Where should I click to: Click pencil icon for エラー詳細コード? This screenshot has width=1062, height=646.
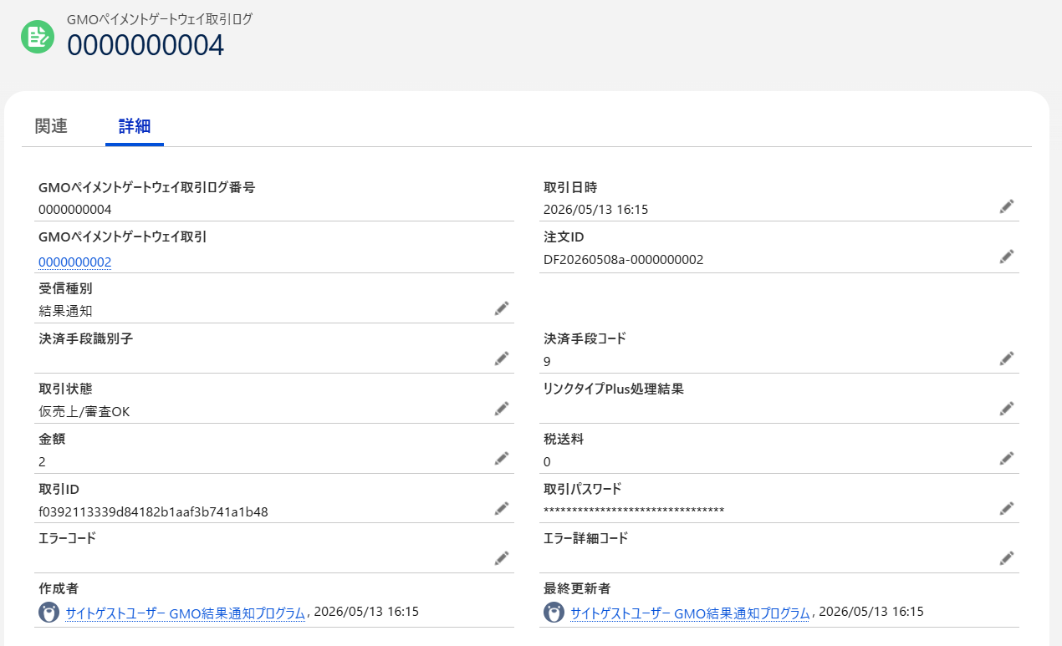1007,557
